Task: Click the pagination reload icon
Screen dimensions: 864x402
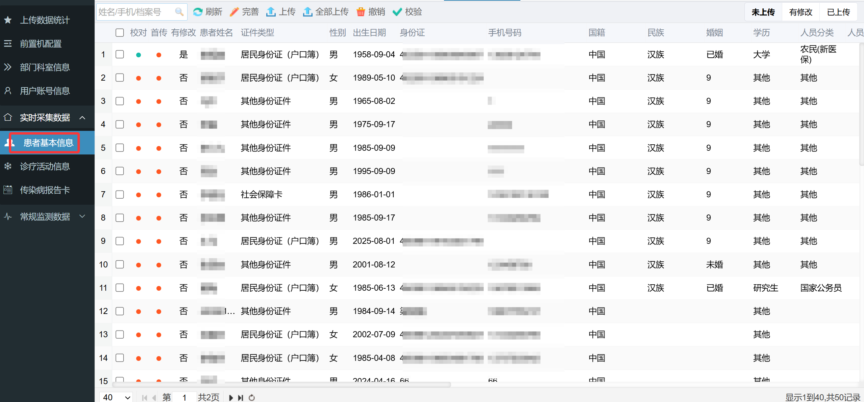Action: click(252, 398)
